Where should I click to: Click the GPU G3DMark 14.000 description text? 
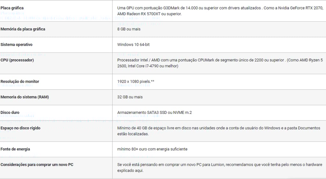[x=220, y=11]
